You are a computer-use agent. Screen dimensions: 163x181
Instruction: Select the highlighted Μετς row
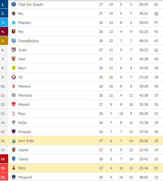[82, 168]
